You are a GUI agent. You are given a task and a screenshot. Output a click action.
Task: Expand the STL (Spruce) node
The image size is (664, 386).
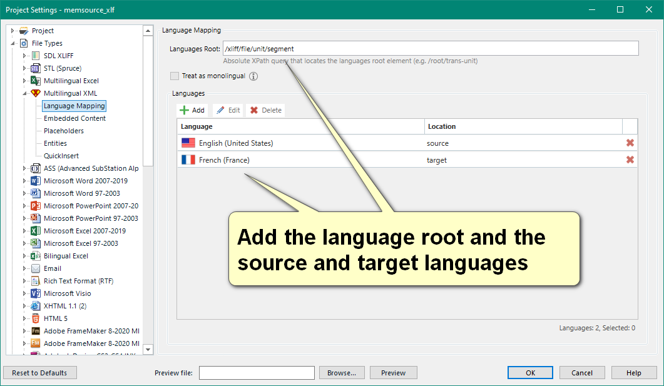pos(24,68)
